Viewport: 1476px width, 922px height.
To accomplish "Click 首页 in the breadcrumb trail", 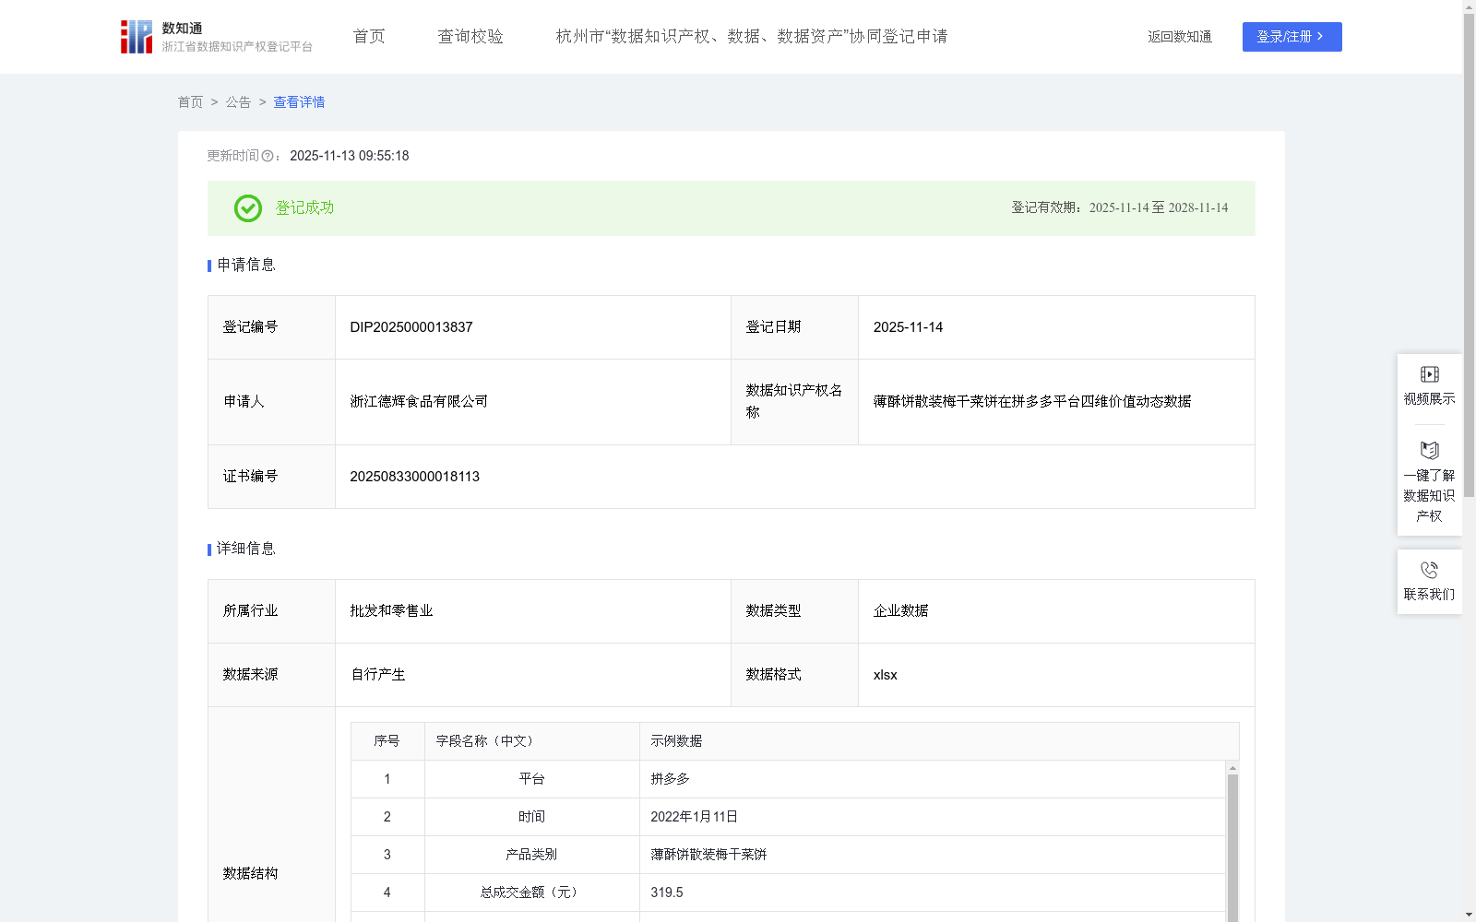I will coord(191,102).
